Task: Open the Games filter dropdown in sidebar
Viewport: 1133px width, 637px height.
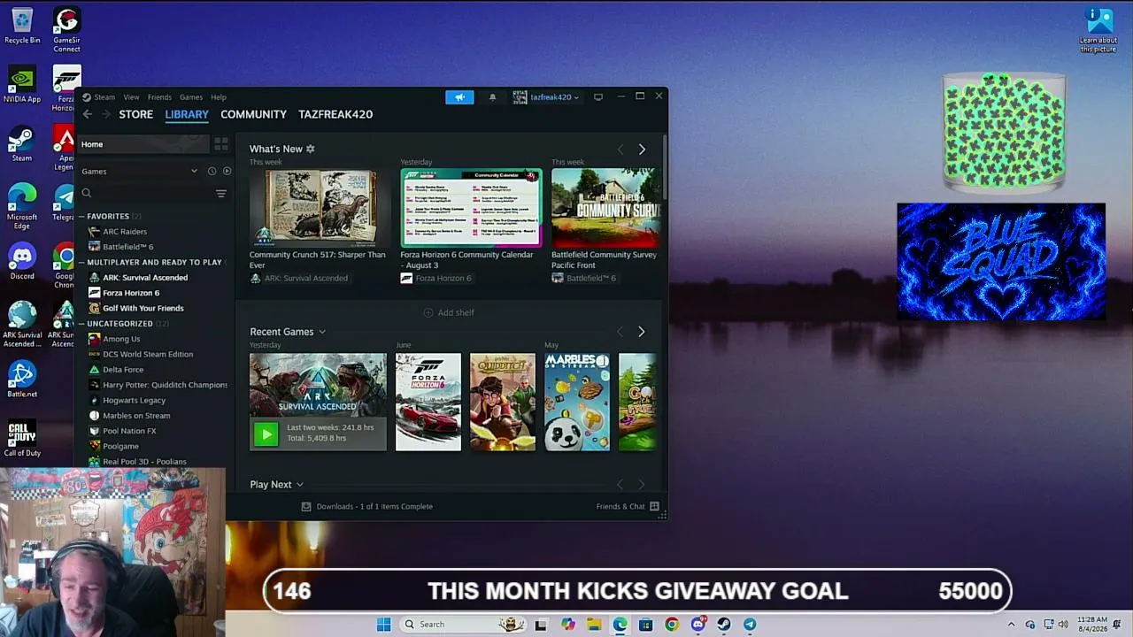Action: 139,171
